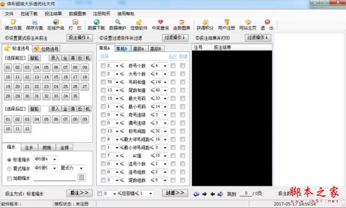This screenshot has width=346, height=208.
Task: Open the 数据图表 menu
Action: click(77, 14)
